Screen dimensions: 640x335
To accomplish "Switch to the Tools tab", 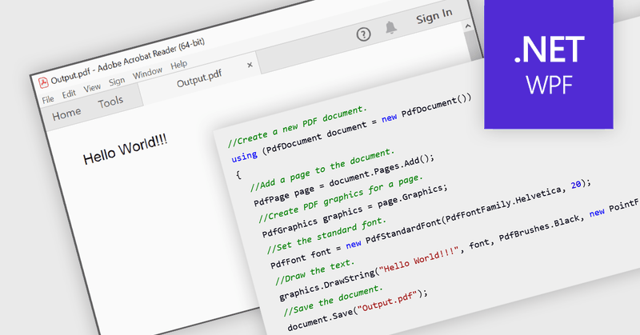I will (110, 102).
